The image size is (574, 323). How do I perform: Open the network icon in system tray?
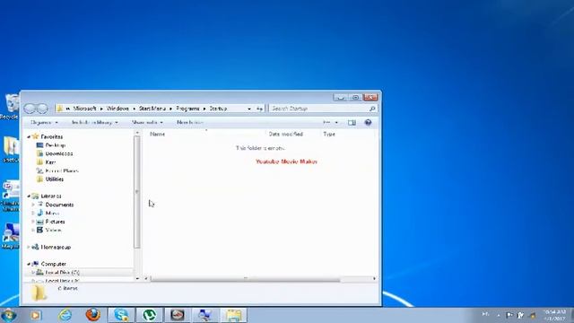(x=520, y=315)
